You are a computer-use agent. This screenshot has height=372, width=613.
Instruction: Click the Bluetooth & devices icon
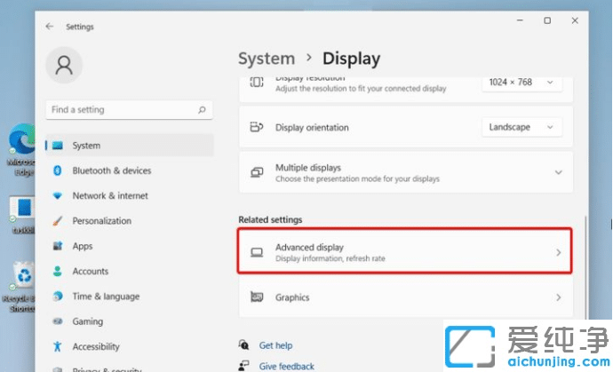(58, 170)
